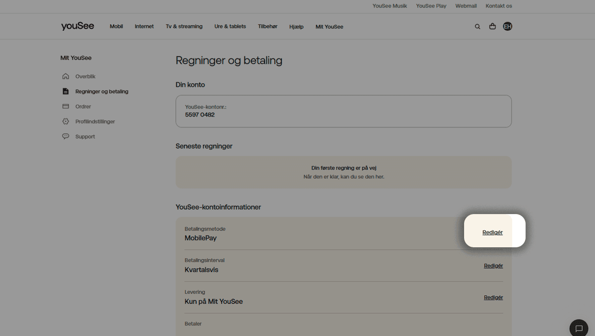This screenshot has height=336, width=595.
Task: Click the Profilindstillinger gear icon
Action: pos(65,121)
